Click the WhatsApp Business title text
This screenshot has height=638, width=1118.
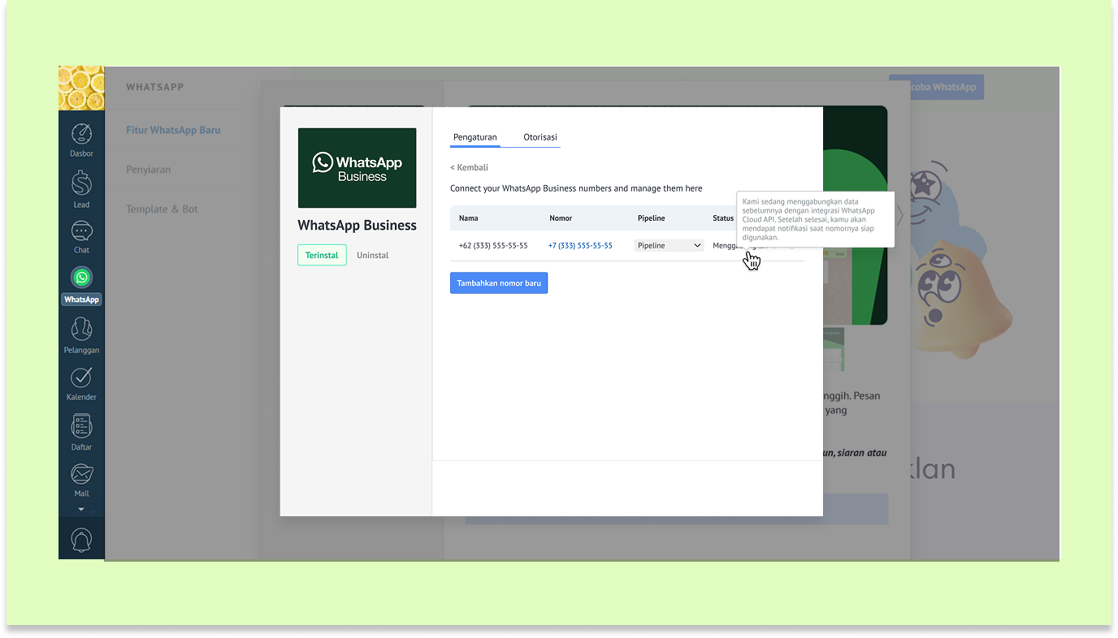point(357,226)
